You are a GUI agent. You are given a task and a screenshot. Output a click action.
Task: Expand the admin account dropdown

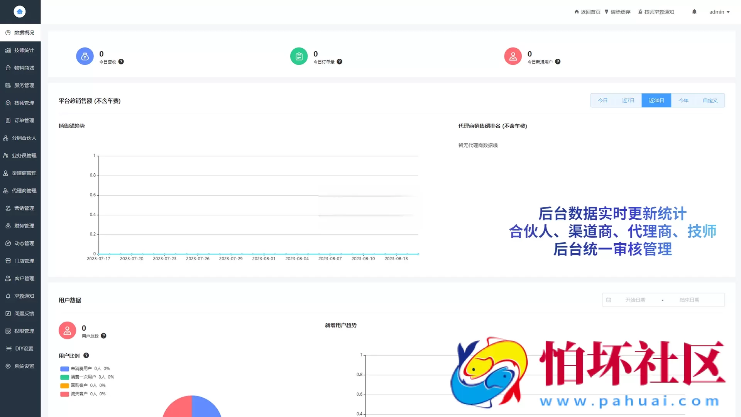[x=719, y=12]
